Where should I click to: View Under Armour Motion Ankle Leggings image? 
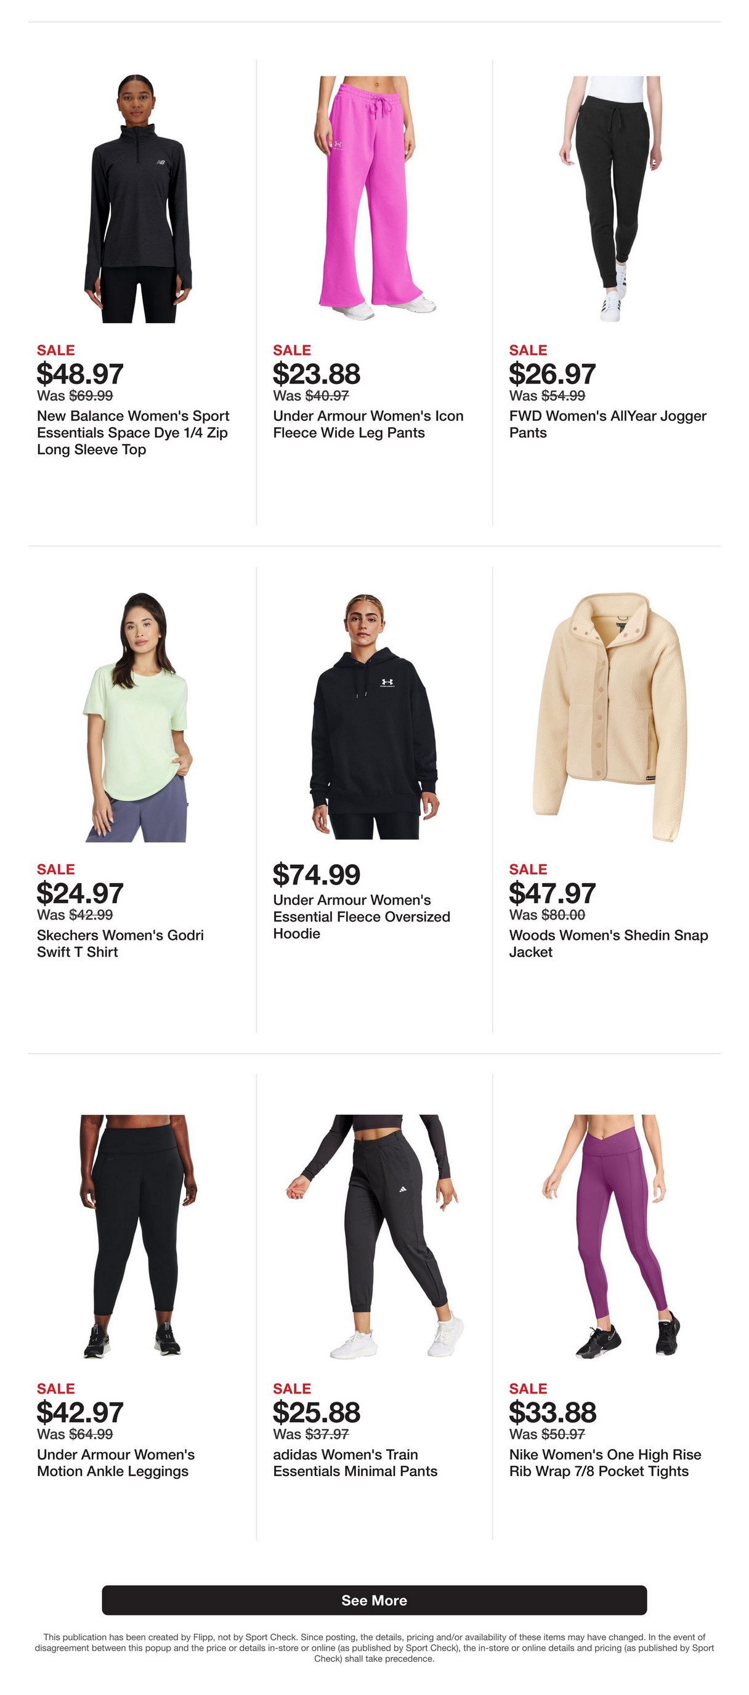[x=138, y=1236]
